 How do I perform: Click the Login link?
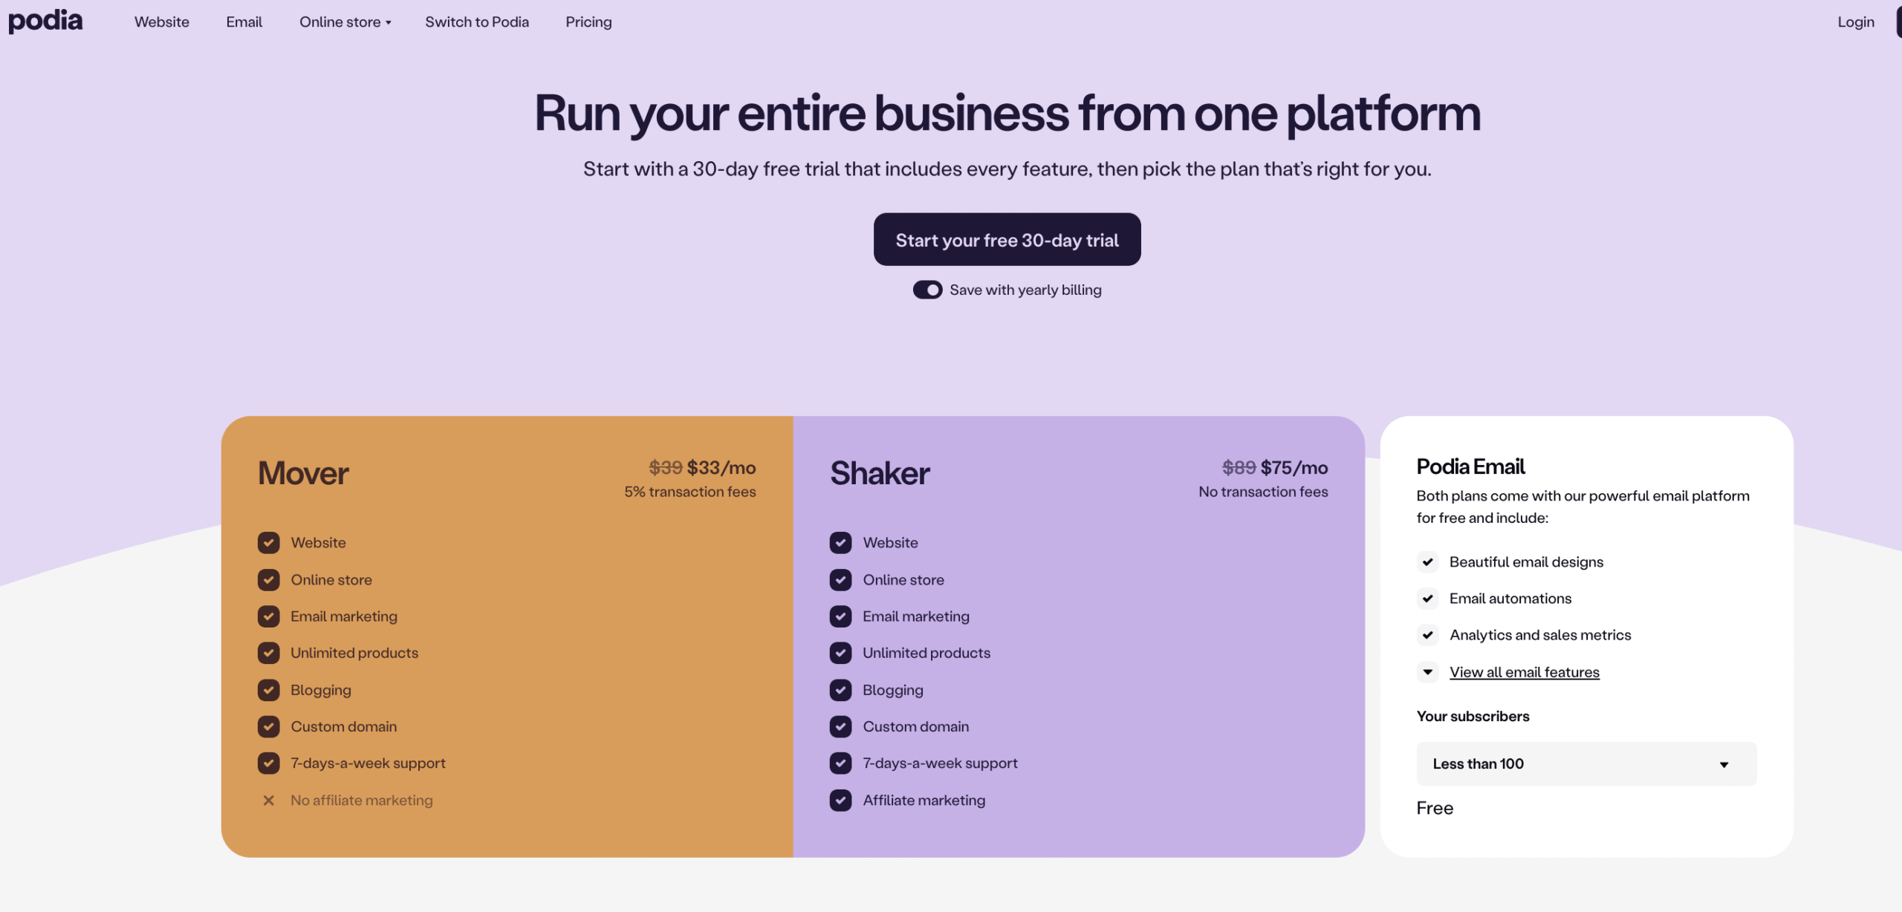(x=1855, y=22)
